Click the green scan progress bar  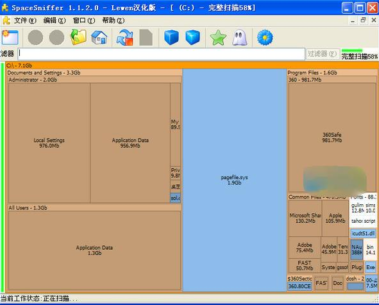352,50
